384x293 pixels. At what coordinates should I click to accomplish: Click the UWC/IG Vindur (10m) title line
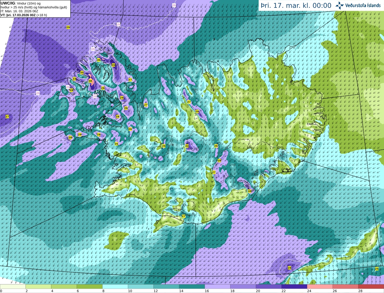[x=20, y=3]
